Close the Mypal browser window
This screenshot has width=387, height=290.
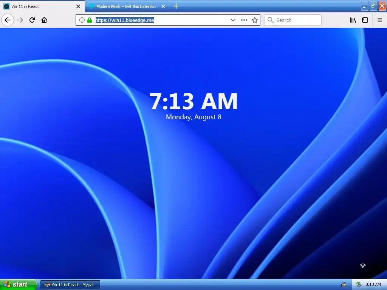click(x=382, y=6)
